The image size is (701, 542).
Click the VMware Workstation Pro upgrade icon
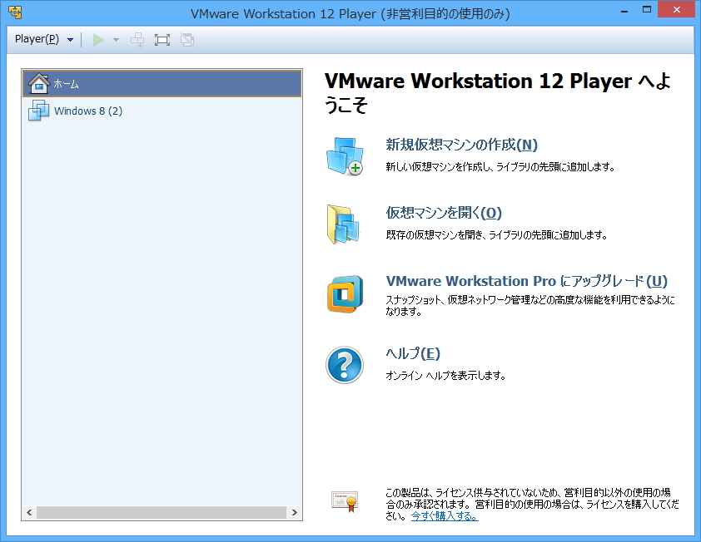coord(345,293)
